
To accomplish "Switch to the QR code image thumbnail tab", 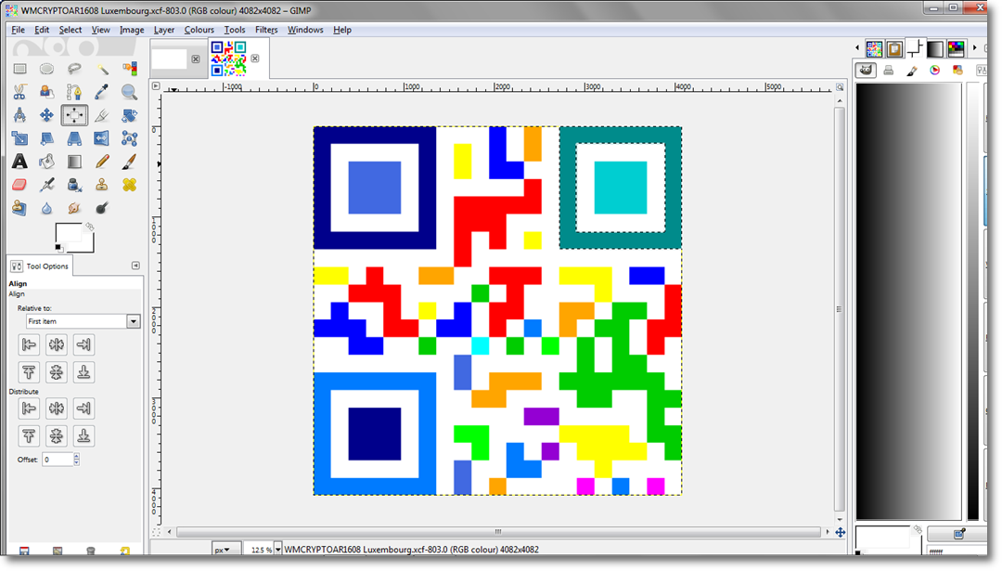I will tap(229, 58).
